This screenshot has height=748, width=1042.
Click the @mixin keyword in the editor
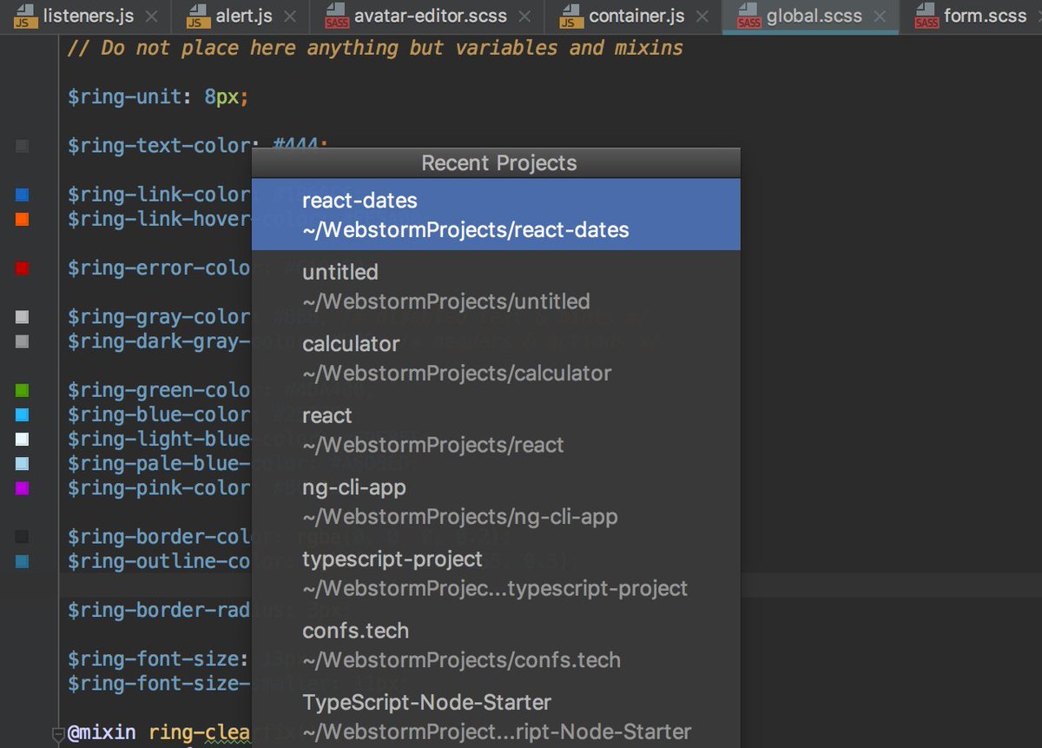[x=102, y=733]
